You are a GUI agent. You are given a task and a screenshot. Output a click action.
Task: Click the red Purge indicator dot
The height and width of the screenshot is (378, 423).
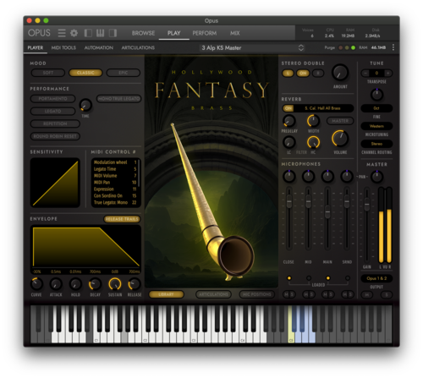(341, 47)
